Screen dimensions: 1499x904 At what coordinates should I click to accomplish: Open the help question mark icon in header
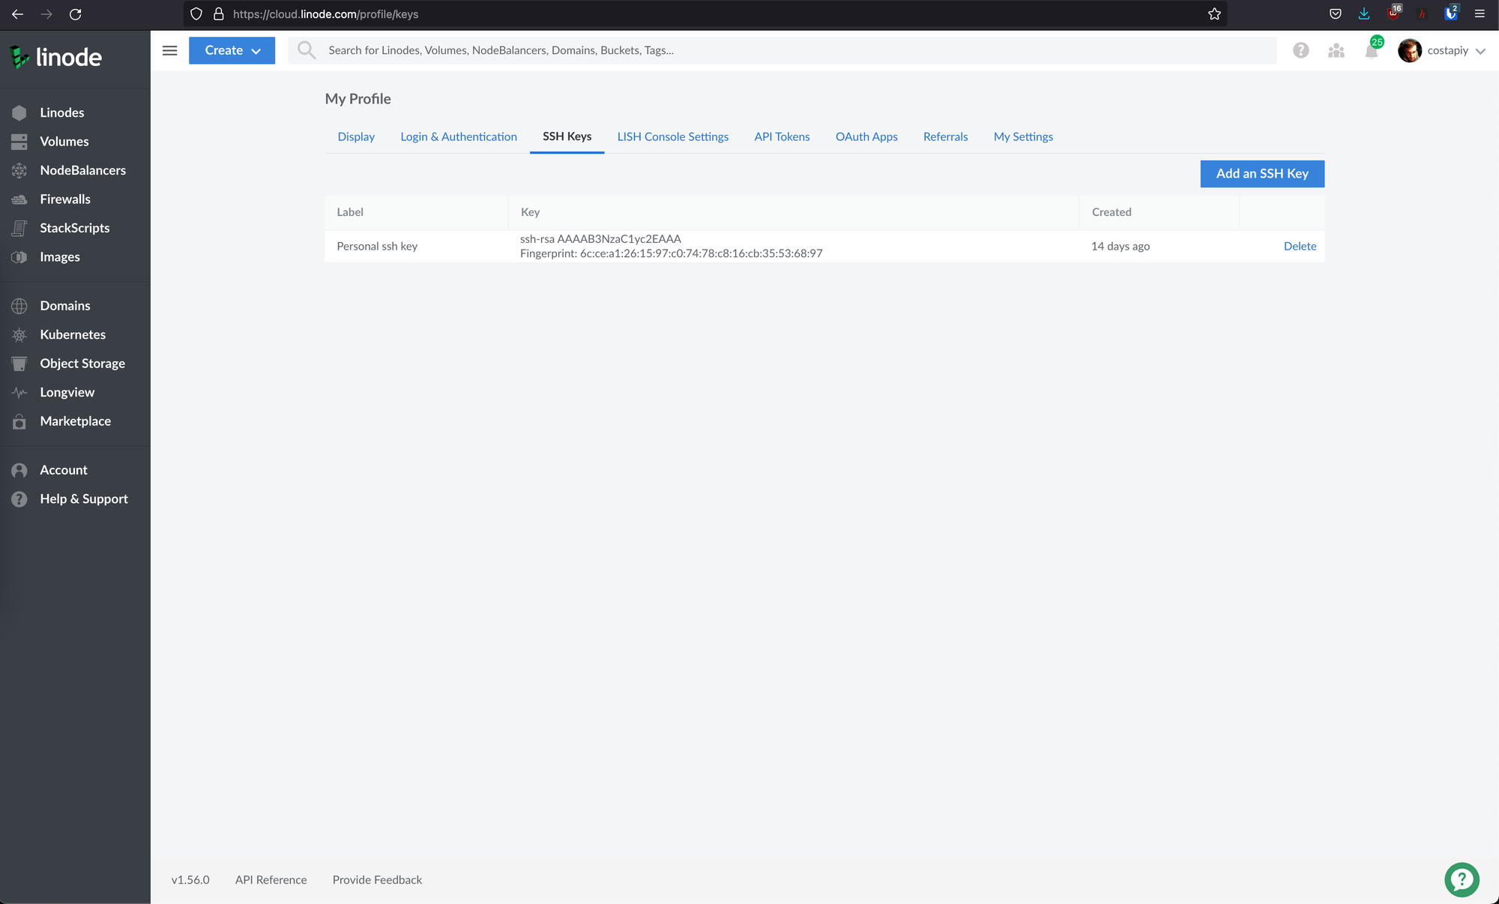1300,50
